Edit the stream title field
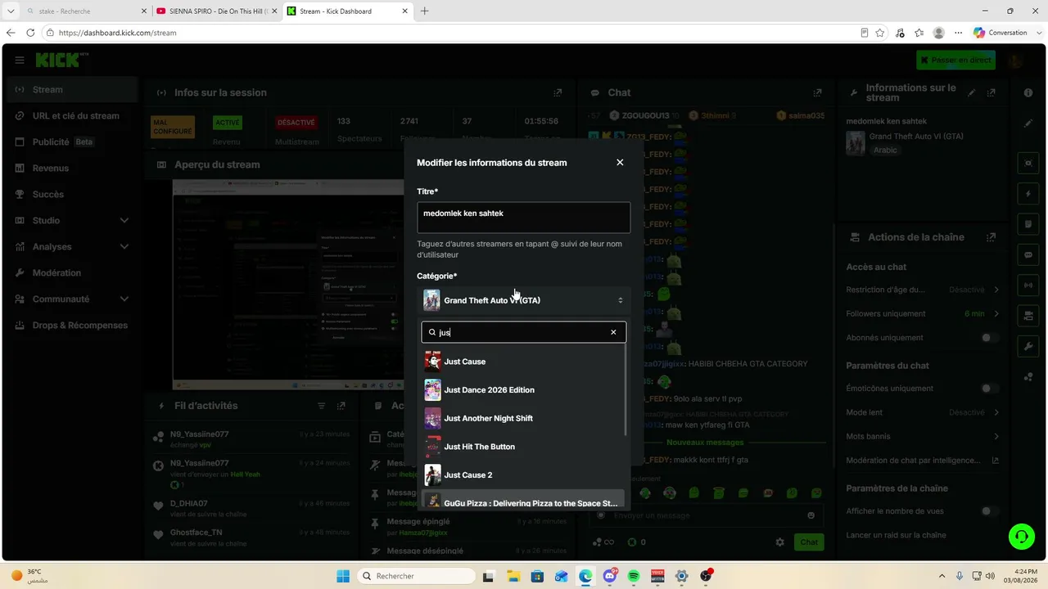1048x589 pixels. pos(523,218)
